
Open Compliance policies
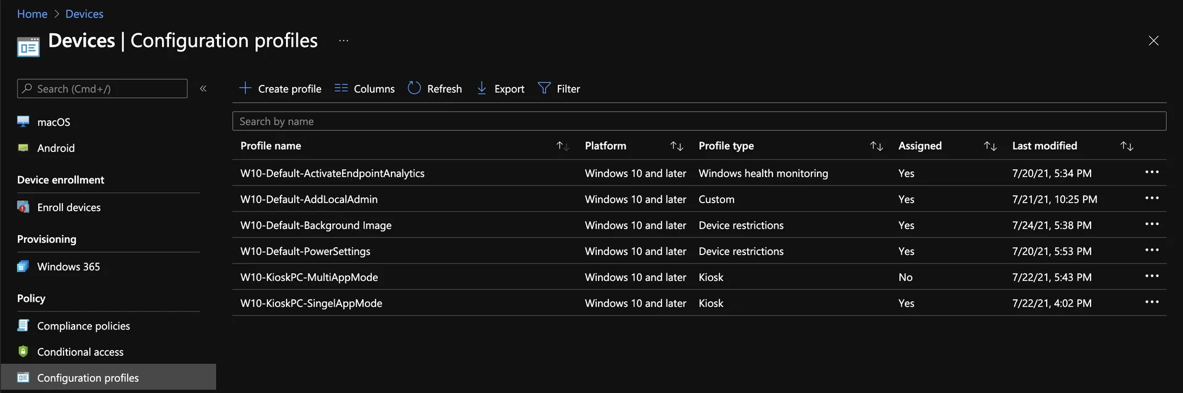pyautogui.click(x=84, y=326)
